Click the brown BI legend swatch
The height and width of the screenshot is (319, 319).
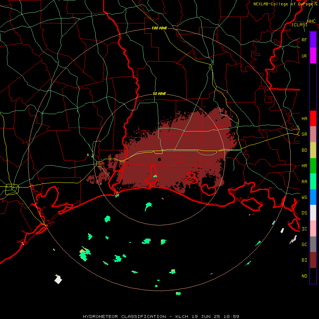coord(313,260)
